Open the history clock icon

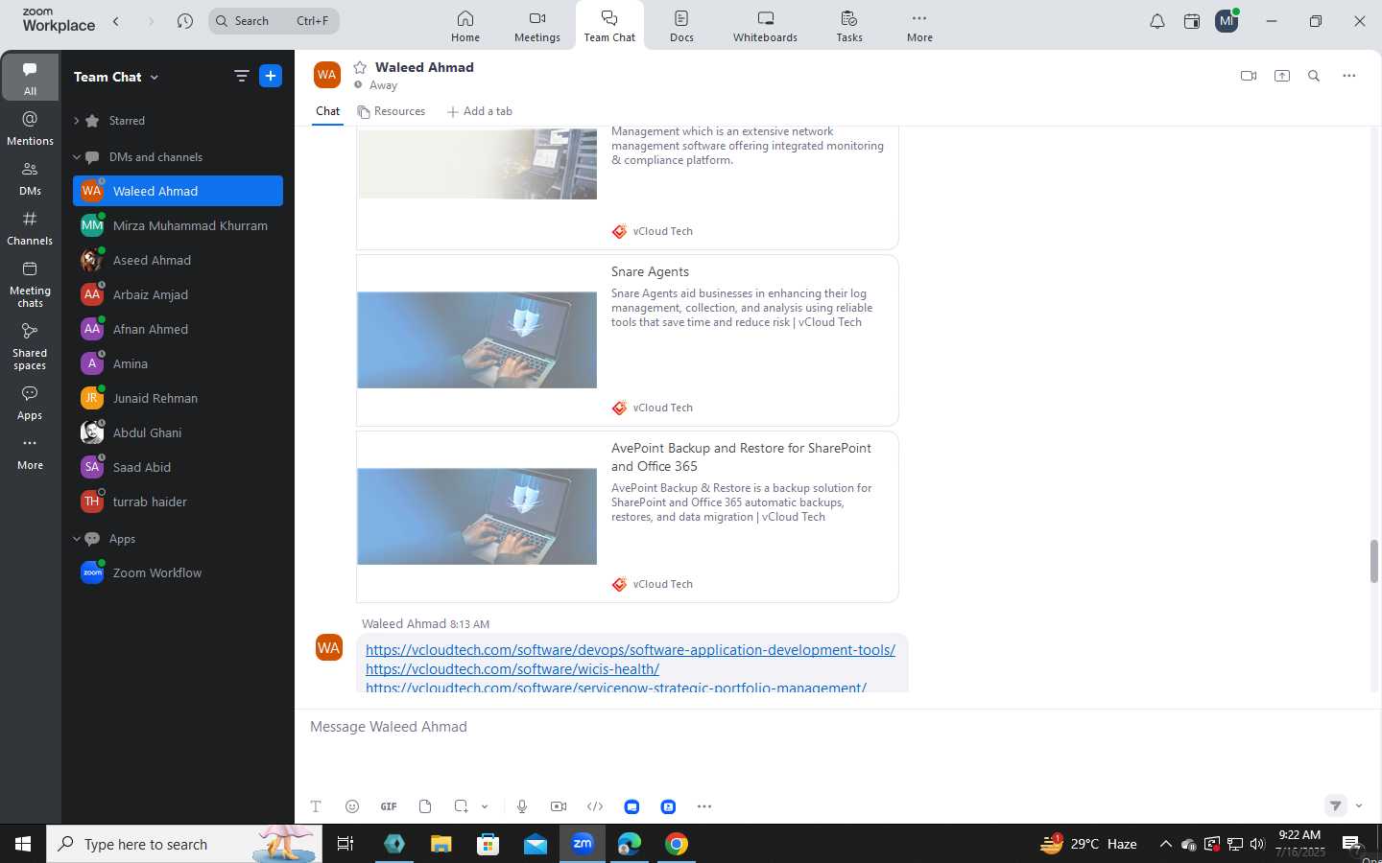point(185,21)
